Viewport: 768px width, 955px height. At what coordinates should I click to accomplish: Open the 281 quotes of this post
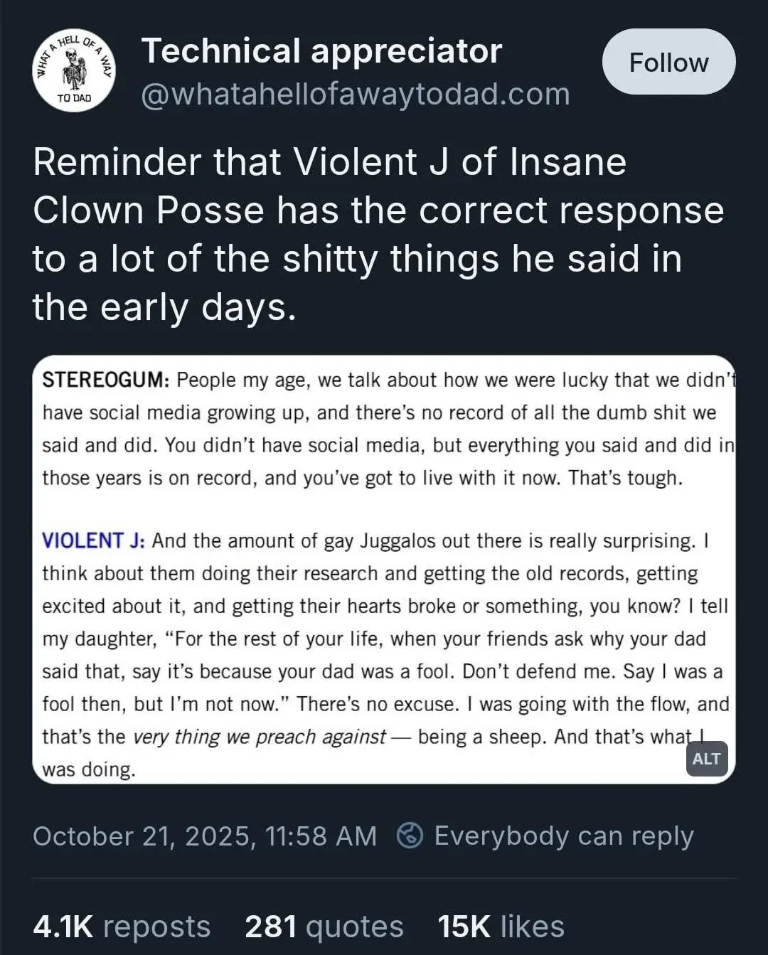[324, 926]
